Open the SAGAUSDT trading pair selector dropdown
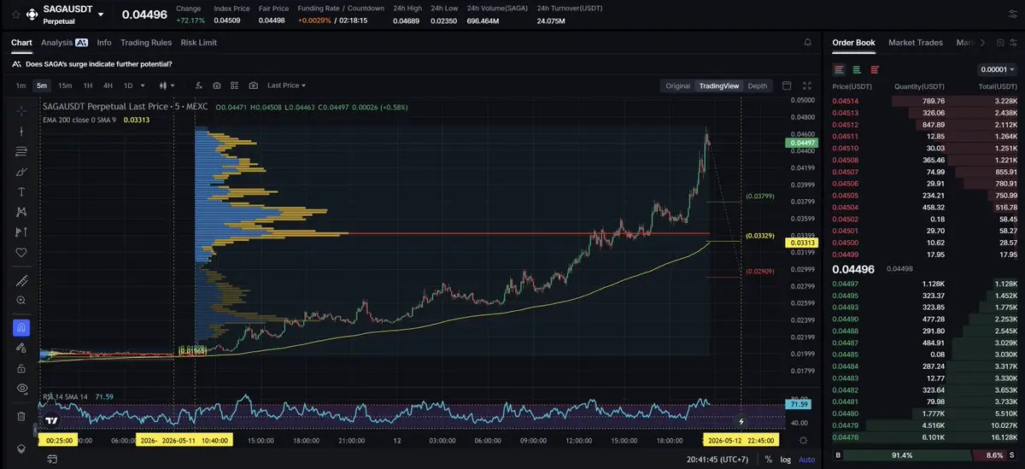The image size is (1025, 469). (x=101, y=15)
